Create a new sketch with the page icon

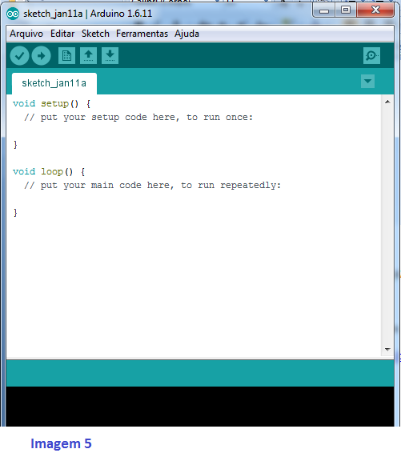tap(66, 56)
